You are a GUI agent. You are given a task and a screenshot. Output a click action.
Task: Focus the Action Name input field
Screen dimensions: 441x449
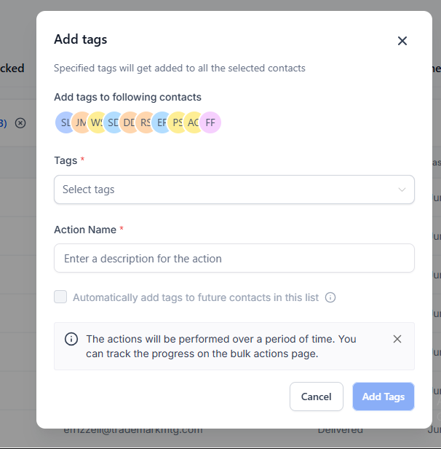(234, 258)
